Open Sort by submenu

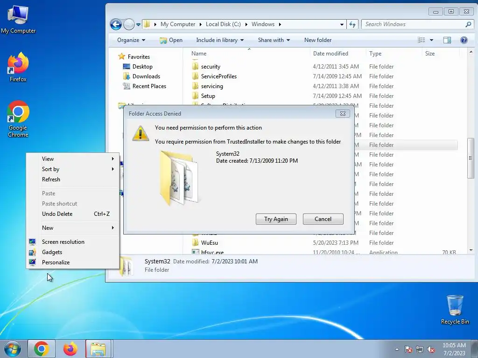(72, 169)
